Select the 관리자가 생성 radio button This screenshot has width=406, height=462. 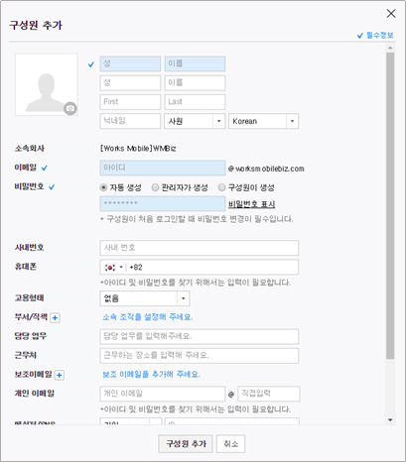point(155,187)
